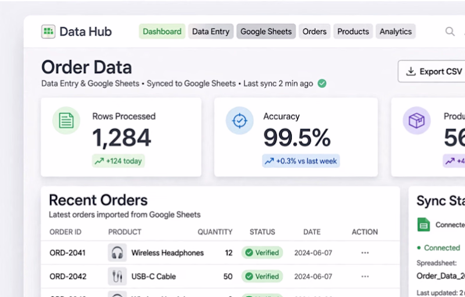Click the Order Data page heading
Screen dimensions: 465x297
[87, 67]
